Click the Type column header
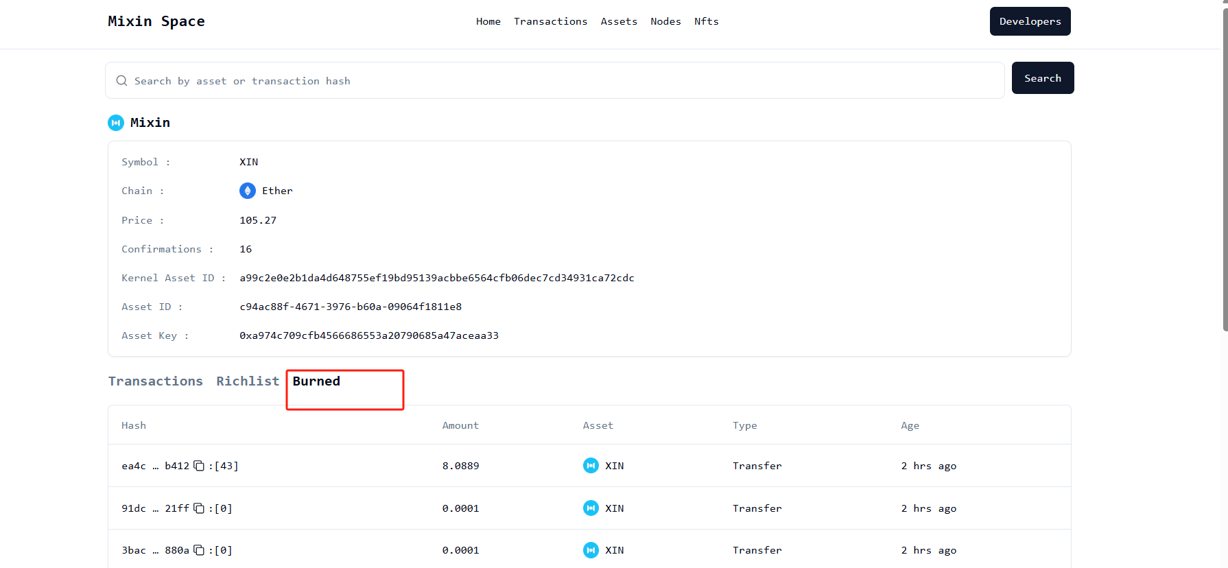Image resolution: width=1228 pixels, height=568 pixels. [x=745, y=425]
